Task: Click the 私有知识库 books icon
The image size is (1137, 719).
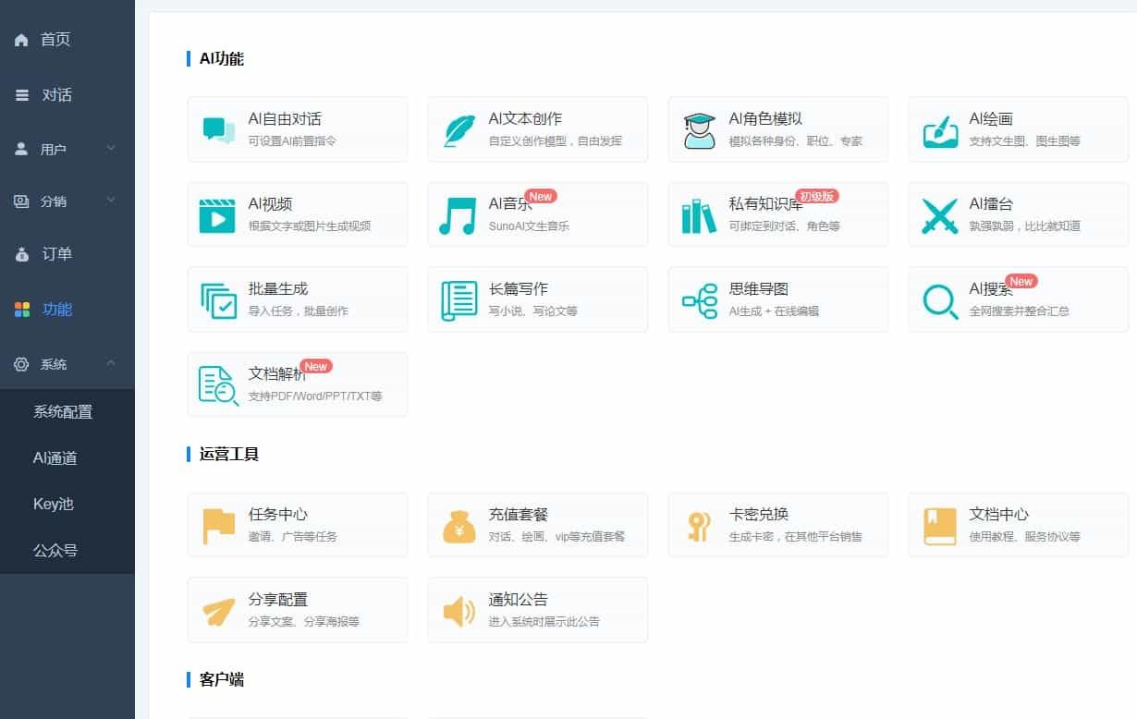Action: click(699, 215)
